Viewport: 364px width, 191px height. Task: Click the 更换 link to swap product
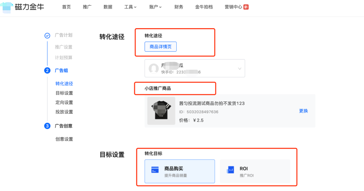pos(303,111)
